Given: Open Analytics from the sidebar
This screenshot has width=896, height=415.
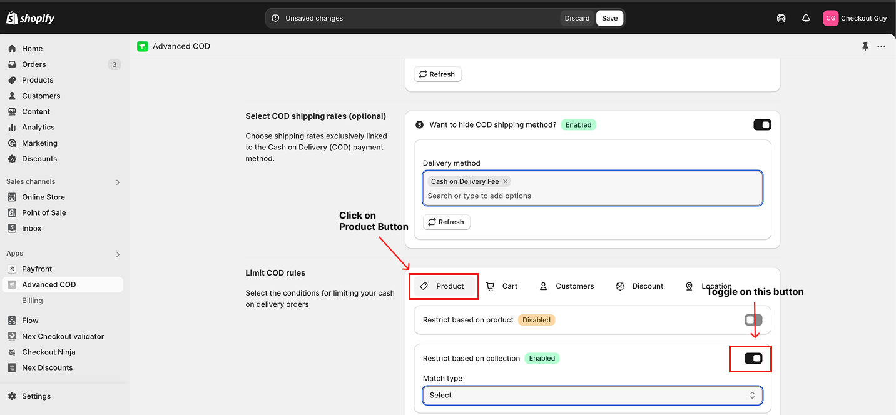Looking at the screenshot, I should point(38,127).
